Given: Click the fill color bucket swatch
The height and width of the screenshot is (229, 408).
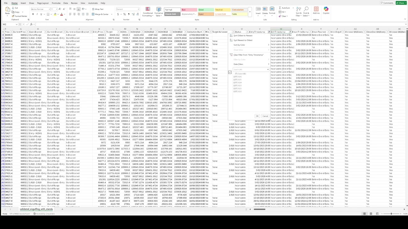Looking at the screenshot, I should pos(55,14).
